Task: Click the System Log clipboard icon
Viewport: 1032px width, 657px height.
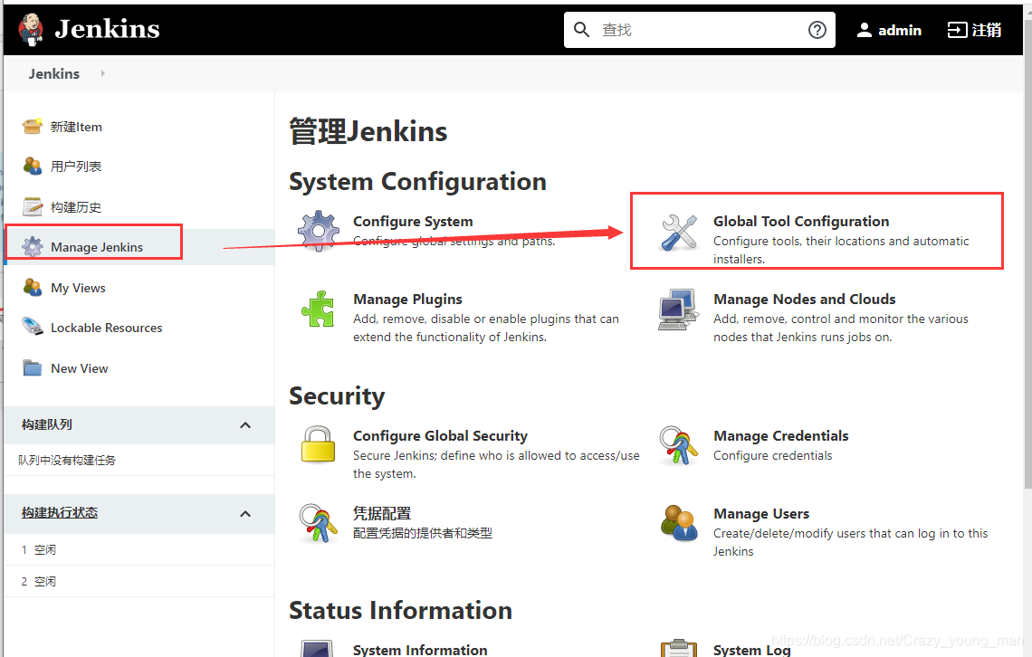Action: [679, 649]
